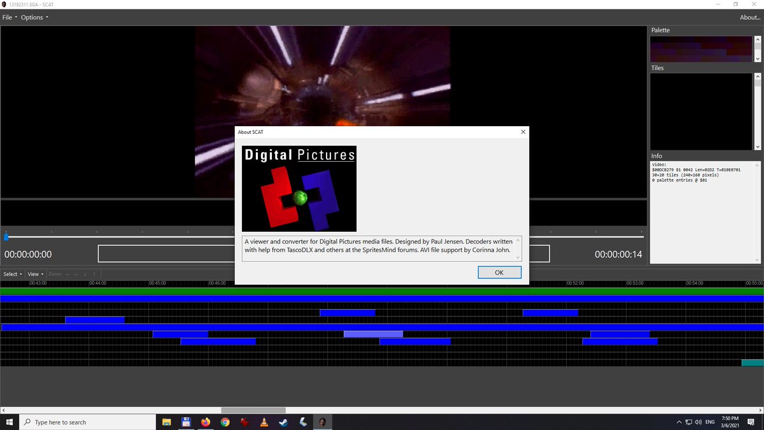Image resolution: width=764 pixels, height=430 pixels.
Task: Click the Info panel video details text
Action: (x=697, y=173)
